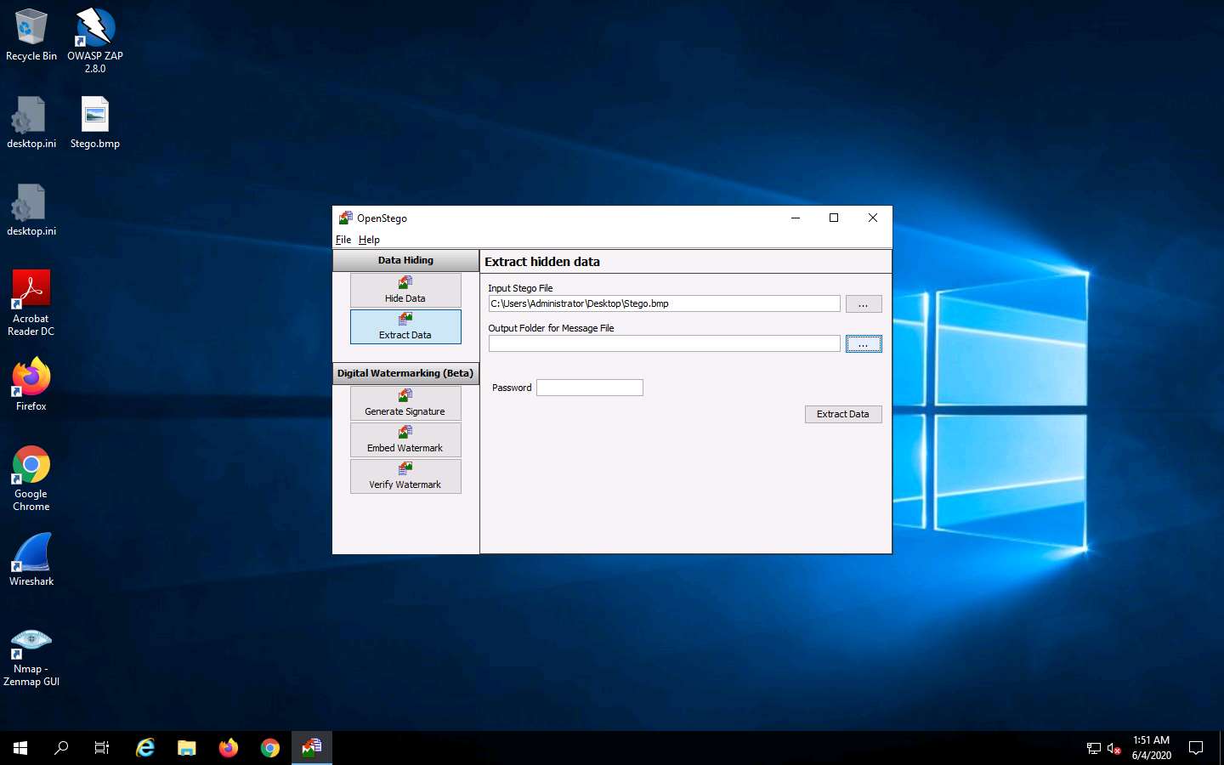Open the network status tray icon

(x=1094, y=748)
